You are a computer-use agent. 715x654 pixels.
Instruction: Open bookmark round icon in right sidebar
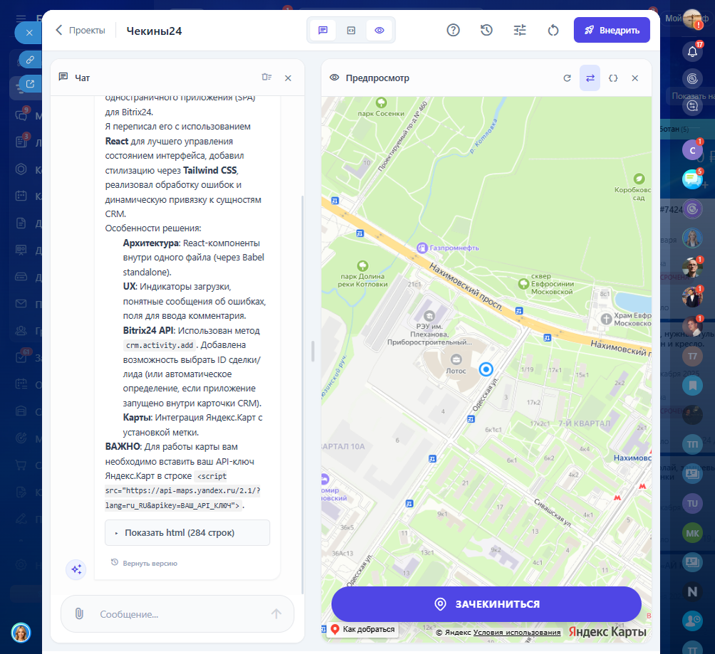pyautogui.click(x=692, y=386)
